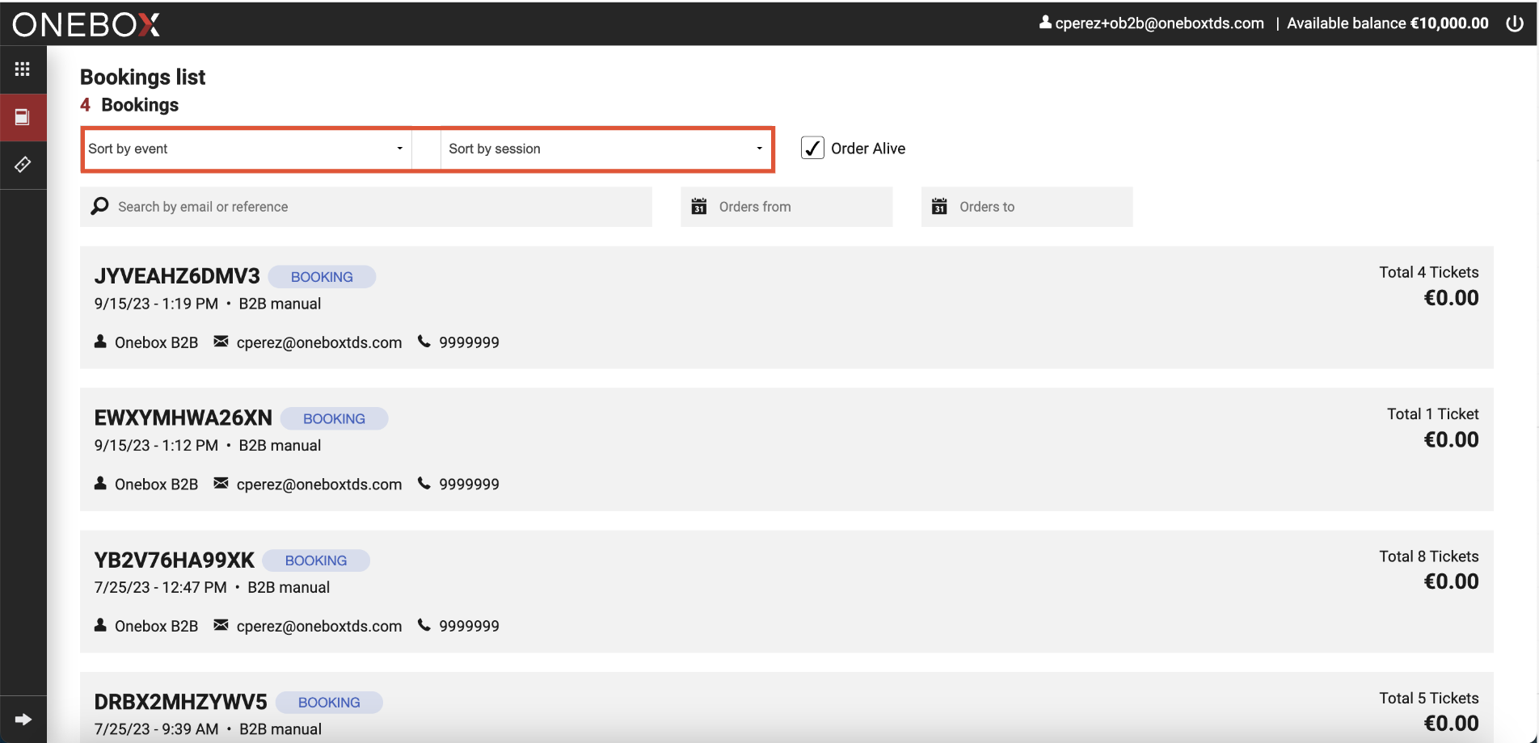Viewport: 1539px width, 743px height.
Task: Open the apps grid menu icon
Action: tap(23, 69)
